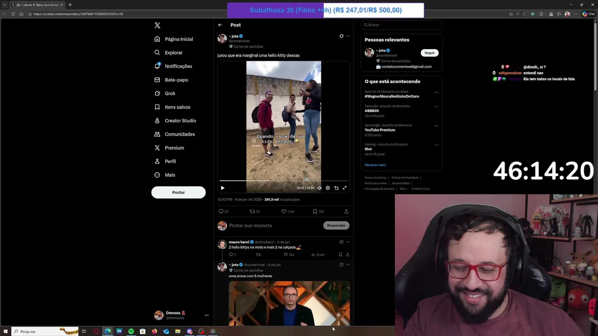Open Itens salvos bookmarks

172,107
